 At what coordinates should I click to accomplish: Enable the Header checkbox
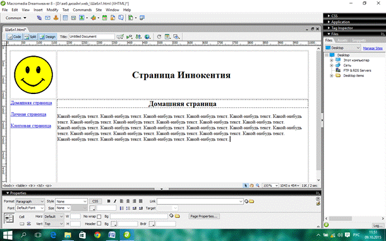(99, 223)
